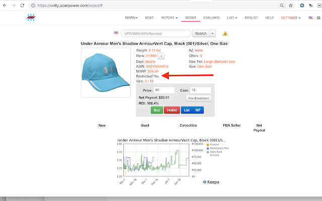Click the Dept value Sports

click(x=150, y=61)
